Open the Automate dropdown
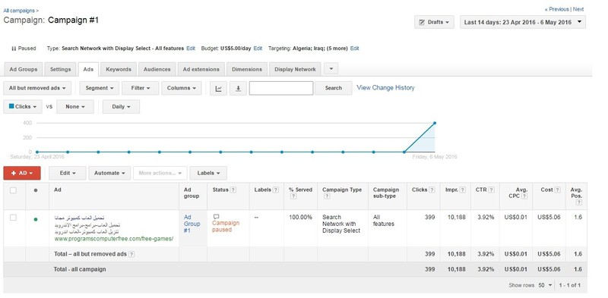 tap(109, 173)
